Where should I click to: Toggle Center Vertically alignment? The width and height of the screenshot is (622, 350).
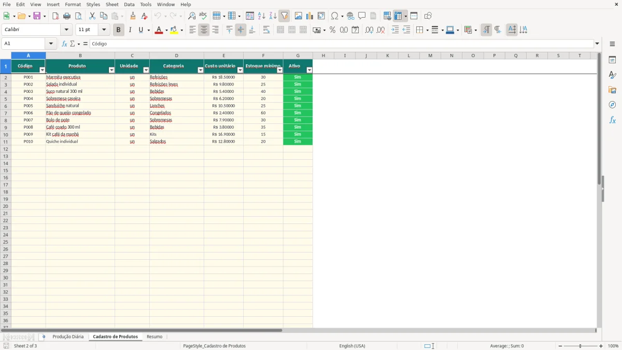pos(241,30)
